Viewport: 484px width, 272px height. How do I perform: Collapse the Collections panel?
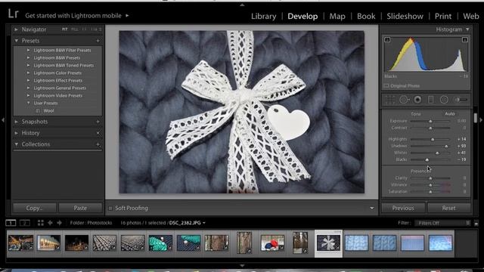click(16, 144)
